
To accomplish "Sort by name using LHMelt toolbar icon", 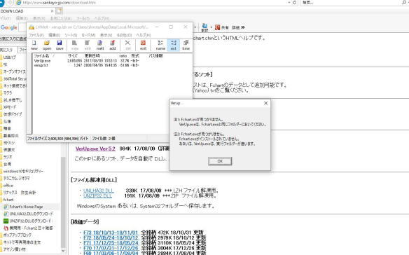I will tap(160, 45).
